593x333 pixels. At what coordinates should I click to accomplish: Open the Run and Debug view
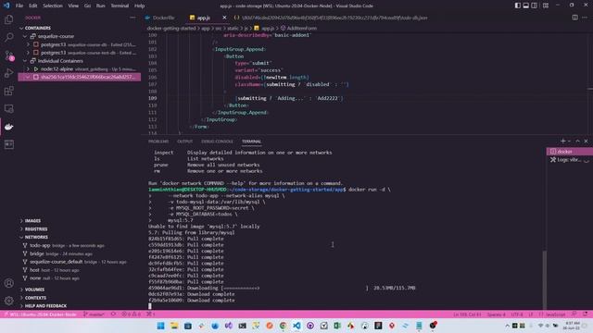pyautogui.click(x=8, y=73)
